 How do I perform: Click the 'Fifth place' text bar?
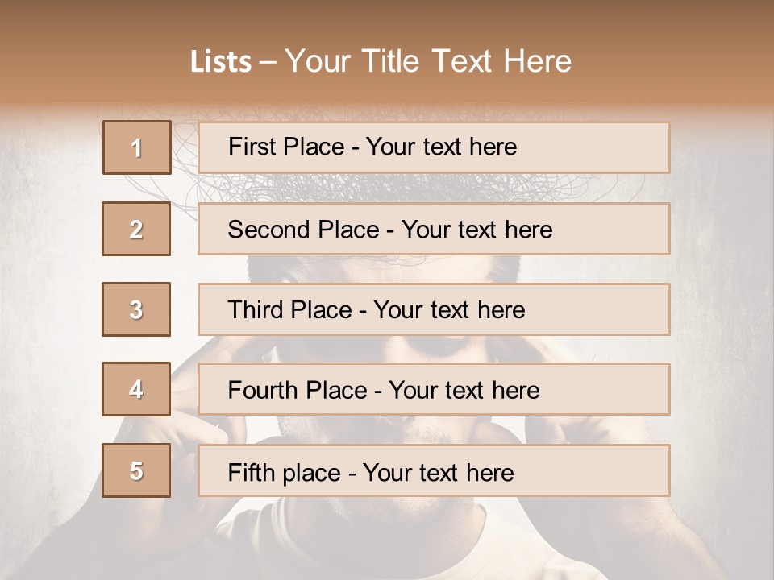tap(434, 470)
